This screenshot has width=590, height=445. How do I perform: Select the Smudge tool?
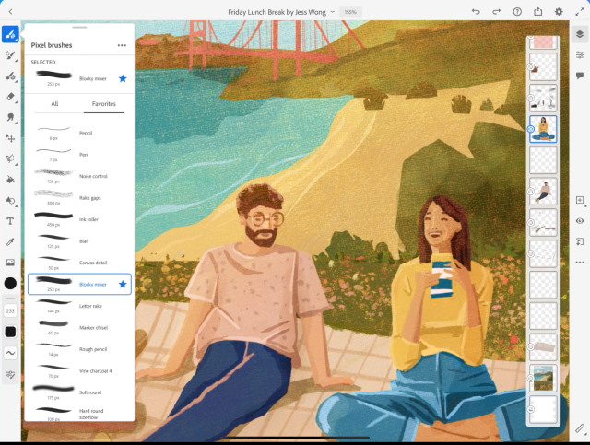pyautogui.click(x=10, y=117)
